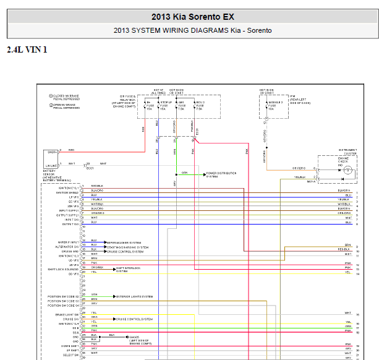
Task: Click the MODULE 2 fuse 10A symbol
Action: pyautogui.click(x=266, y=105)
